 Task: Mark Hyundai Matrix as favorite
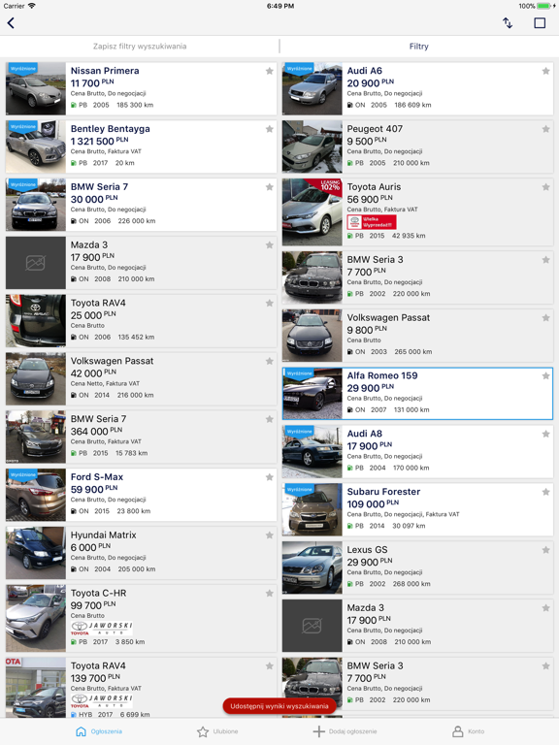coord(270,535)
